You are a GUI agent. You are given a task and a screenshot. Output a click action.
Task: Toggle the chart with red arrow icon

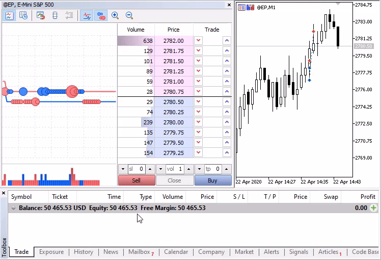pos(41,16)
